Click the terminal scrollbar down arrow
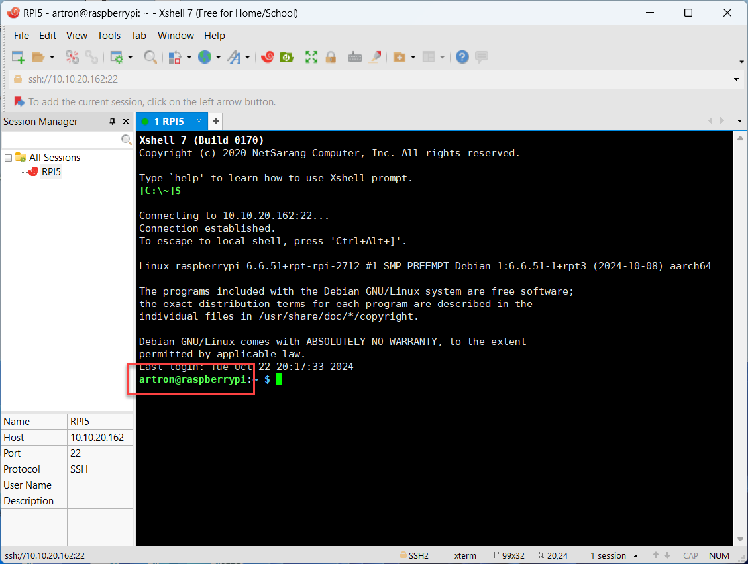This screenshot has height=564, width=748. (740, 540)
